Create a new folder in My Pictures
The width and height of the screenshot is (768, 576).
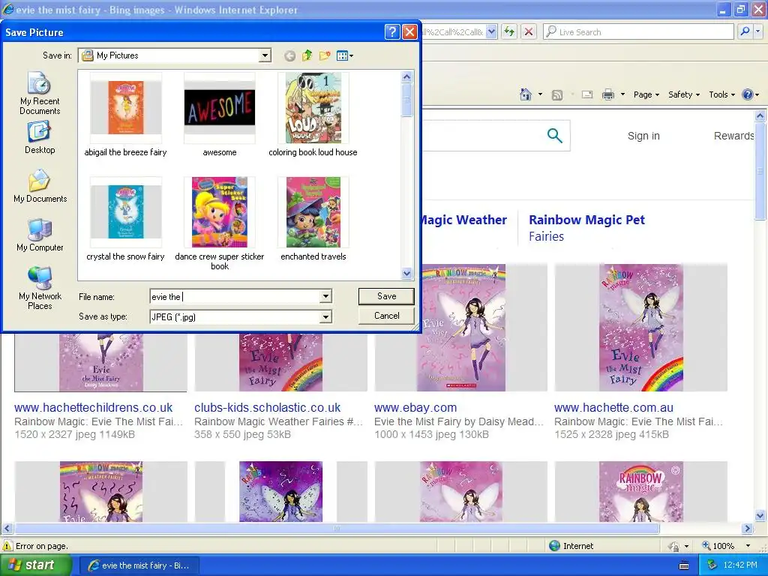pyautogui.click(x=324, y=55)
